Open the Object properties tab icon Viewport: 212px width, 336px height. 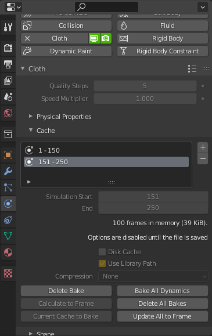(8, 155)
